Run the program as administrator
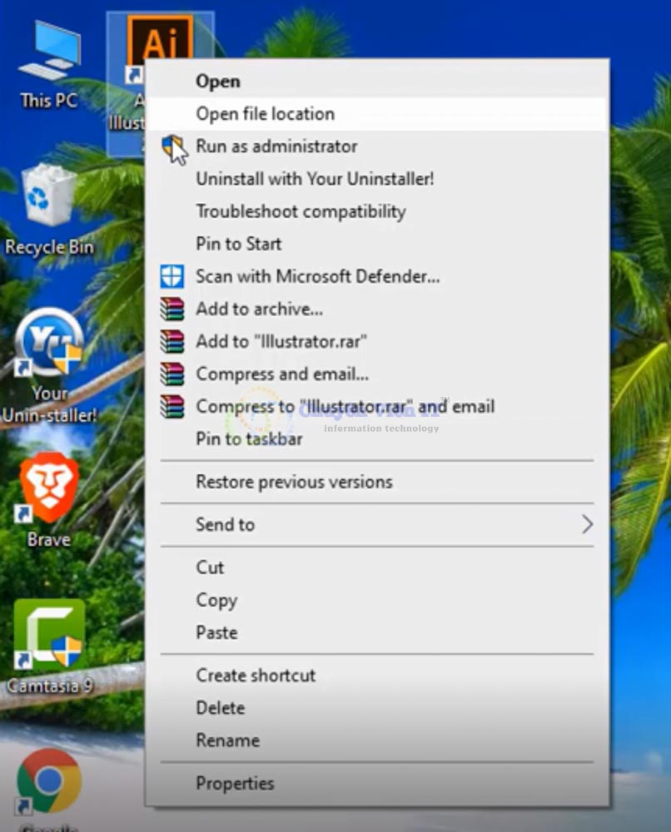671x832 pixels. [276, 146]
